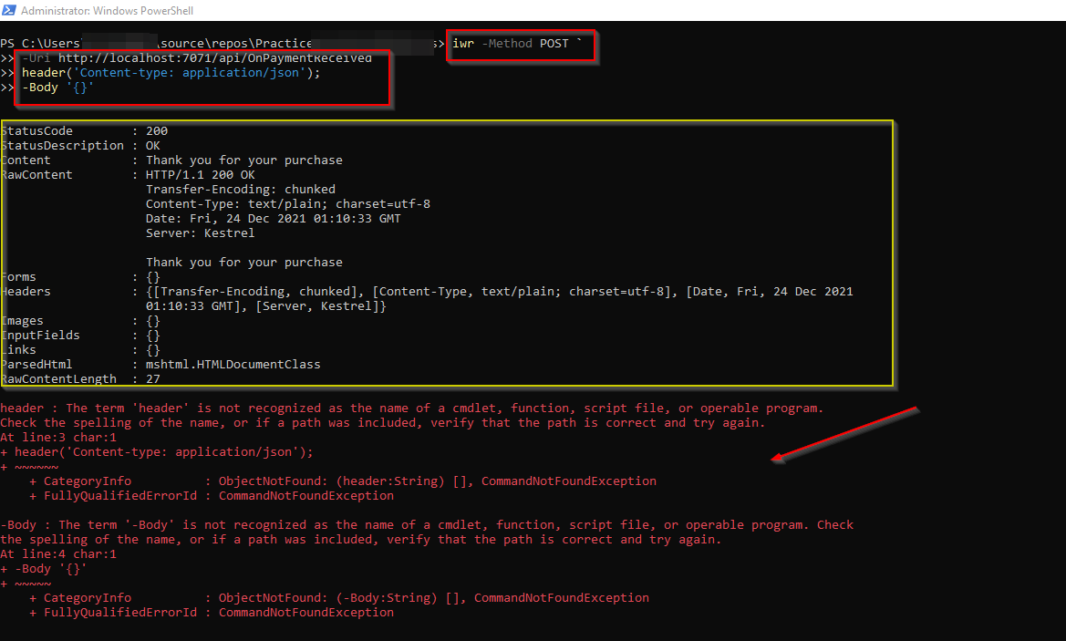The height and width of the screenshot is (641, 1066).
Task: Click the -Body '{}' input line
Action: tap(57, 88)
